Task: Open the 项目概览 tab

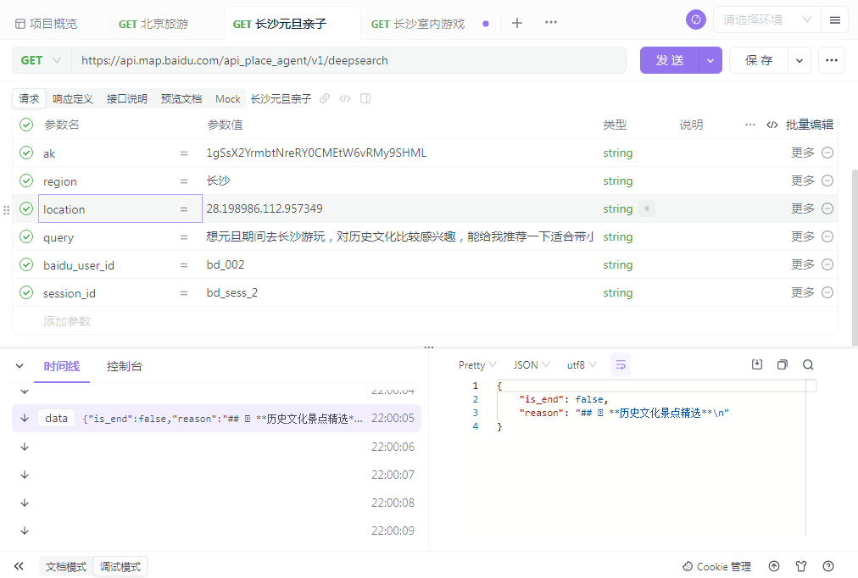Action: [x=46, y=24]
